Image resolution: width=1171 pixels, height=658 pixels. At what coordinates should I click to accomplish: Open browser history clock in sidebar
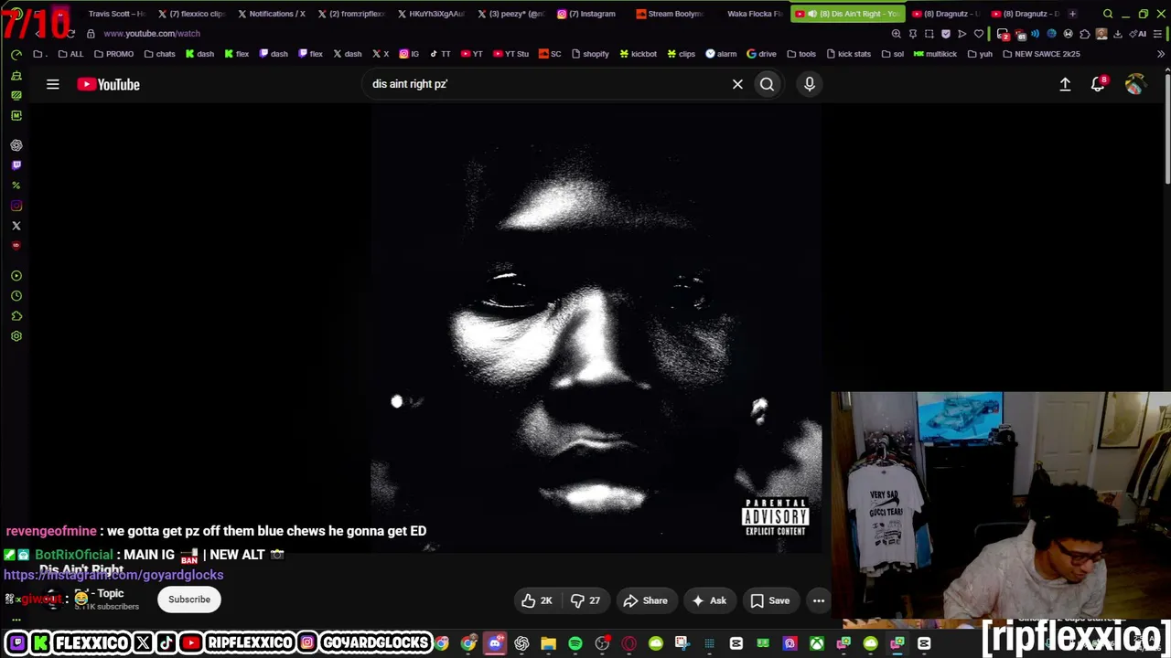click(16, 296)
